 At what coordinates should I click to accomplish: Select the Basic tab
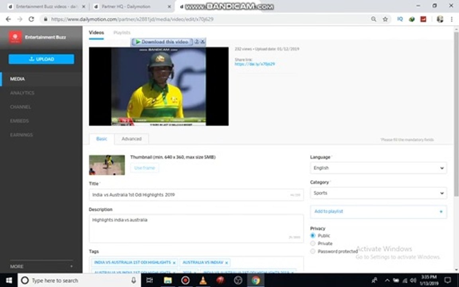(x=102, y=139)
